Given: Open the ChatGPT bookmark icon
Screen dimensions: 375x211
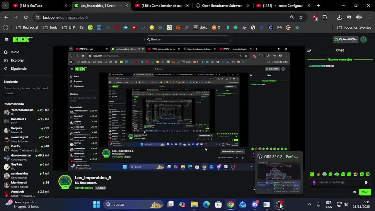Looking at the screenshot, I should (81, 28).
